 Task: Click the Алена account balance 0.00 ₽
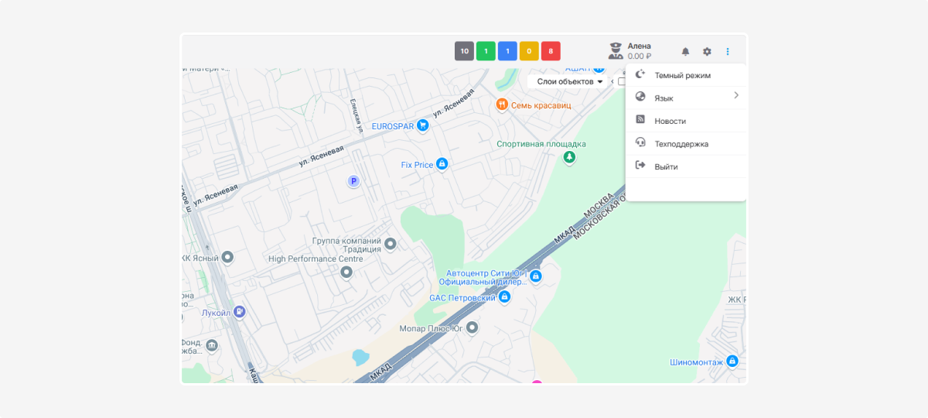(x=639, y=57)
